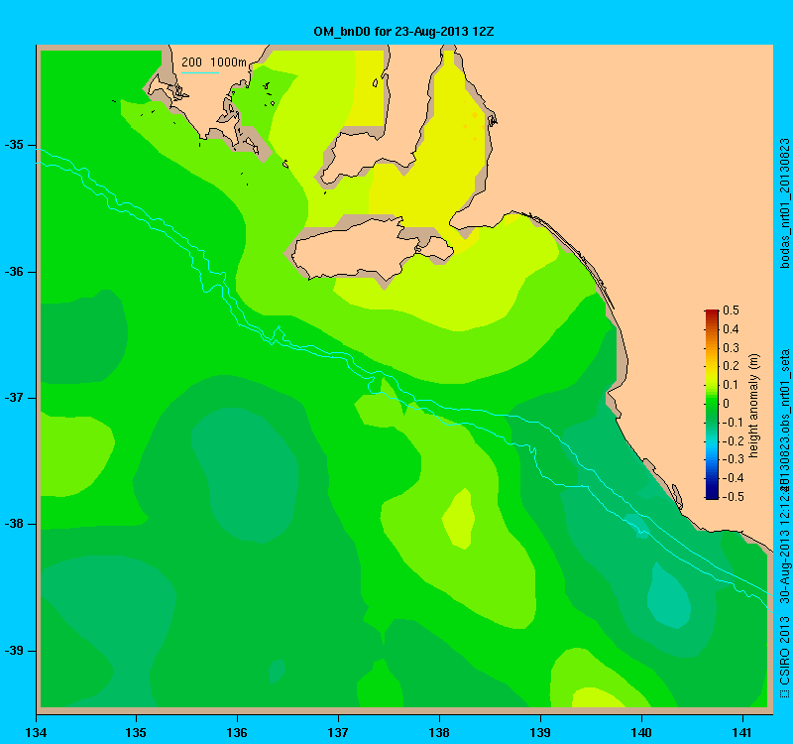Click the dark red top of the colorbar
The width and height of the screenshot is (793, 744).
[711, 312]
